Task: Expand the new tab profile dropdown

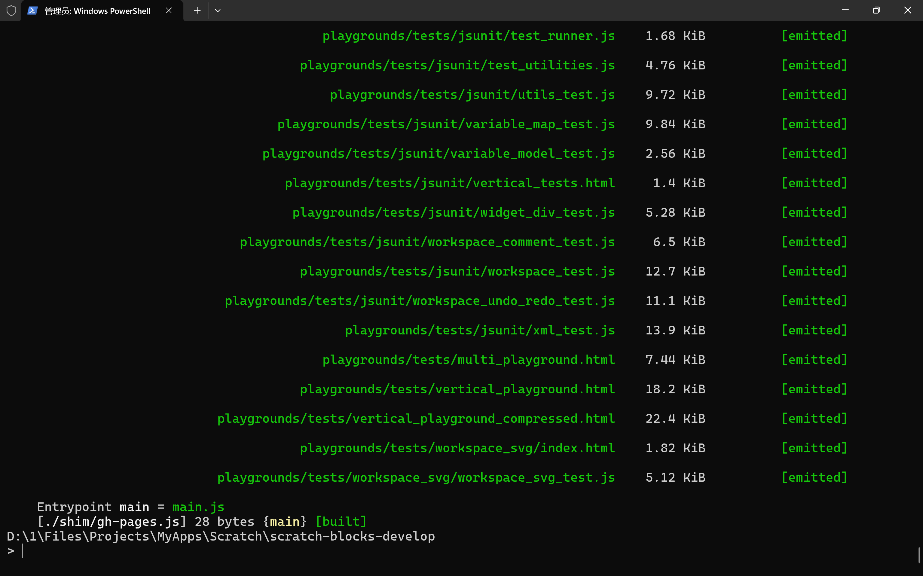Action: (x=218, y=11)
